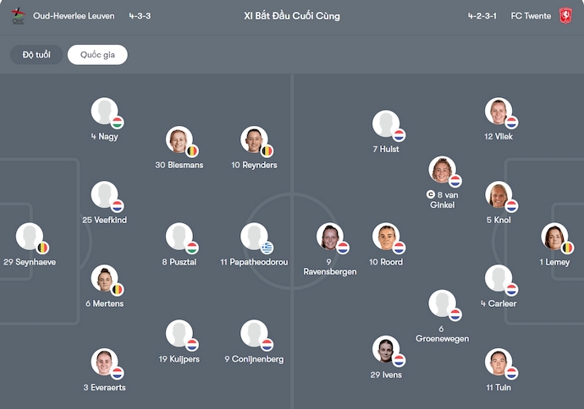Screen dimensions: 584x409
Task: Click the FC Twente club crest
Action: click(x=565, y=15)
